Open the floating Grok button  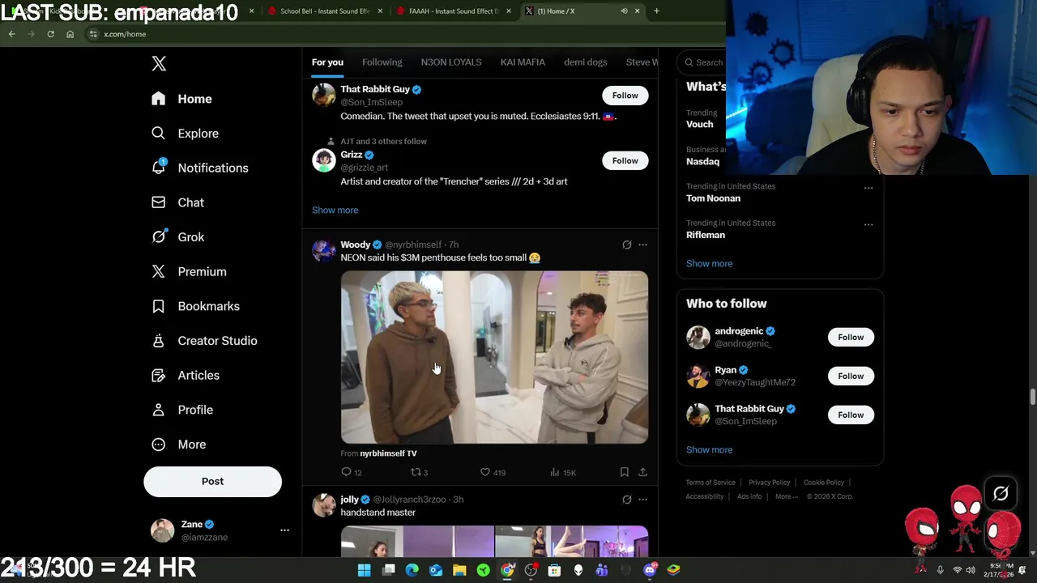pyautogui.click(x=1001, y=493)
